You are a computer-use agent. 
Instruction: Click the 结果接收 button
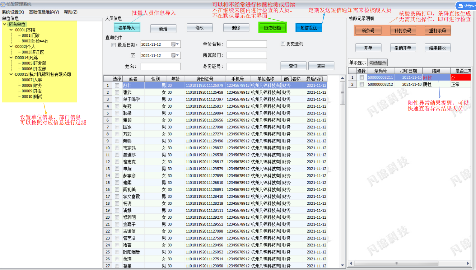tap(438, 48)
